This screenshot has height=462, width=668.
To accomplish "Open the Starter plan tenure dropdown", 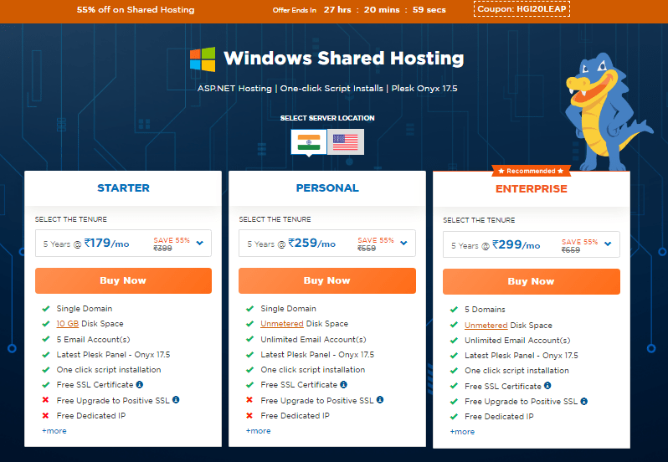I will 123,244.
